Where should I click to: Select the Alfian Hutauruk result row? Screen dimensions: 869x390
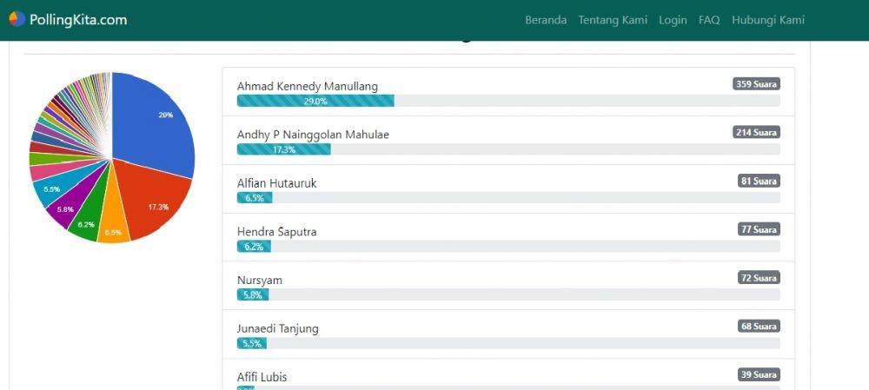[x=508, y=188]
